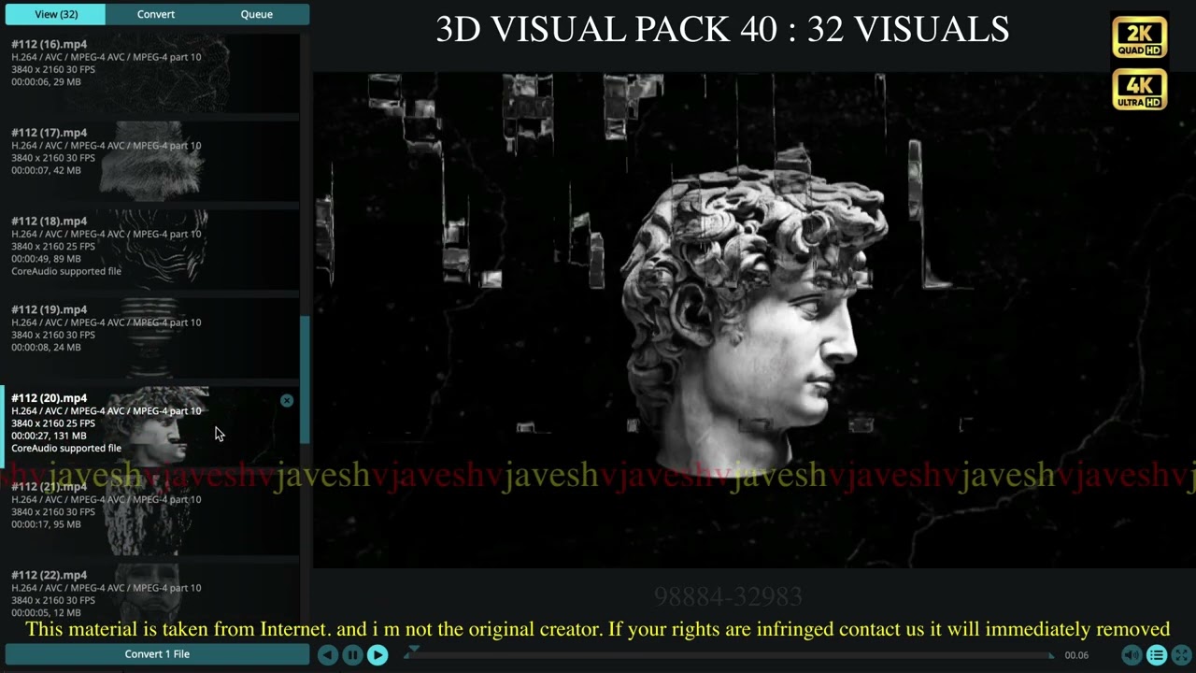Click '00:00:17, 95 MB' file detail
The height and width of the screenshot is (673, 1196).
tap(46, 524)
